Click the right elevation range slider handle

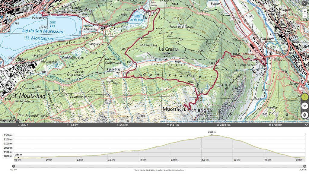click(304, 166)
